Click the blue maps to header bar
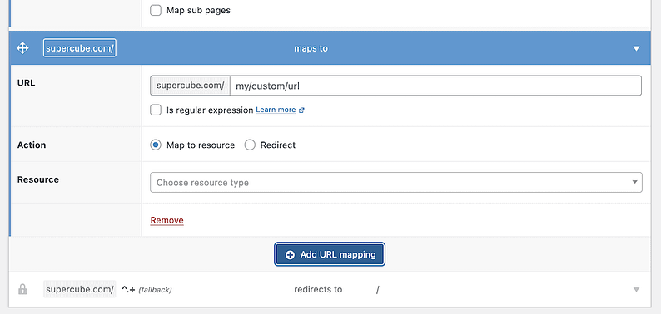 [x=330, y=48]
